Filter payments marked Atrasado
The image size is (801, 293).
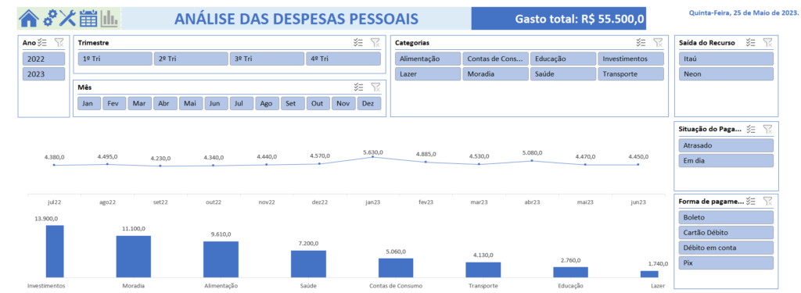(726, 145)
